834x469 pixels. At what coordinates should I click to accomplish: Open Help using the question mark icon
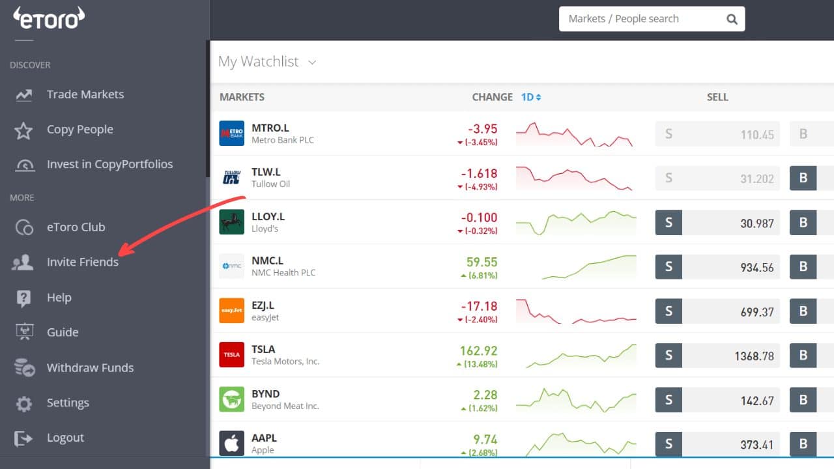pos(23,297)
